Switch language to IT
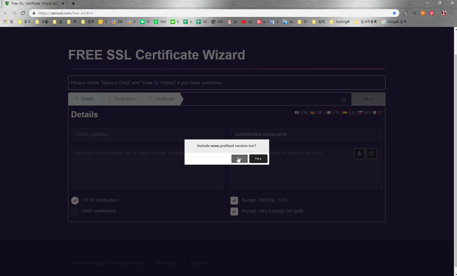Image resolution: width=457 pixels, height=276 pixels. coord(377,112)
